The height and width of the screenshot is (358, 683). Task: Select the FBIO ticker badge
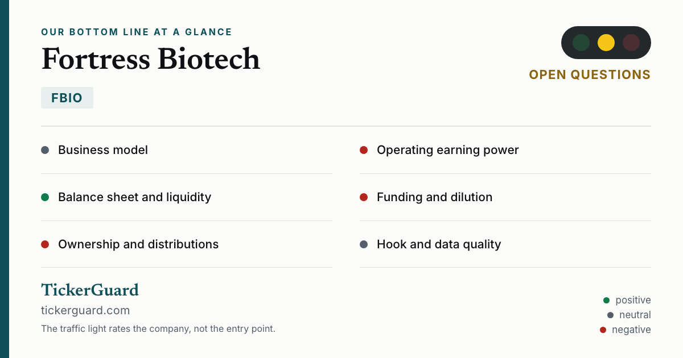pyautogui.click(x=67, y=98)
